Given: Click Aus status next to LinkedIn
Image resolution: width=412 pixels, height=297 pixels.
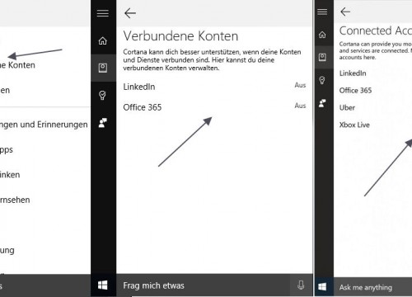Looking at the screenshot, I should [300, 85].
